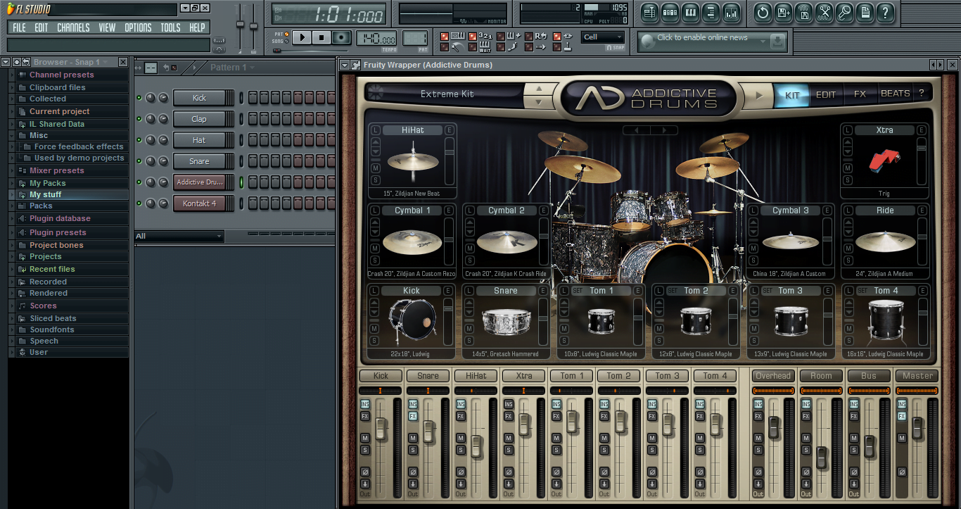Image resolution: width=961 pixels, height=509 pixels.
Task: Click the Kick strip output arrow icon
Action: click(x=365, y=484)
